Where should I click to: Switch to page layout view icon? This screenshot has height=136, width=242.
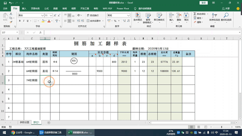(x=199, y=127)
